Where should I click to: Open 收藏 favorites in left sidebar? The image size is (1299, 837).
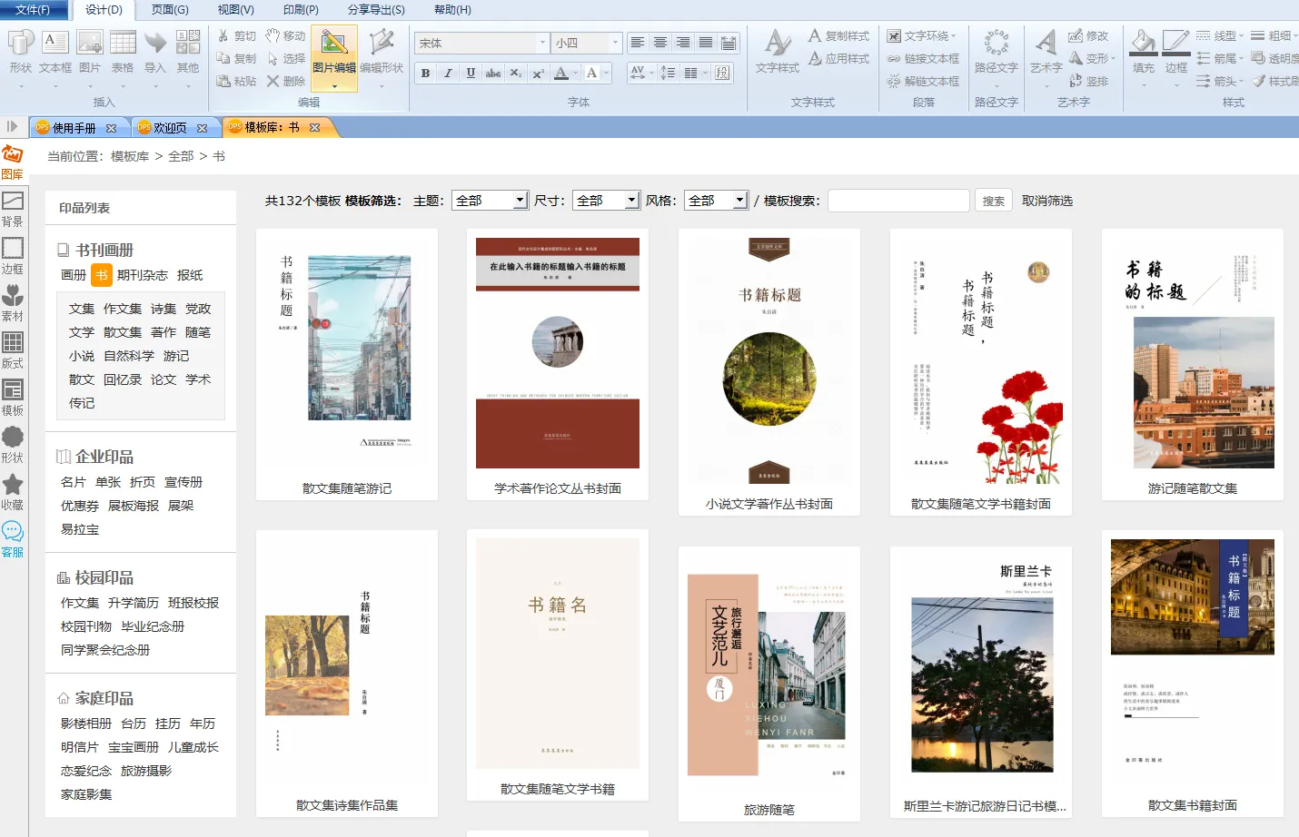click(x=13, y=493)
